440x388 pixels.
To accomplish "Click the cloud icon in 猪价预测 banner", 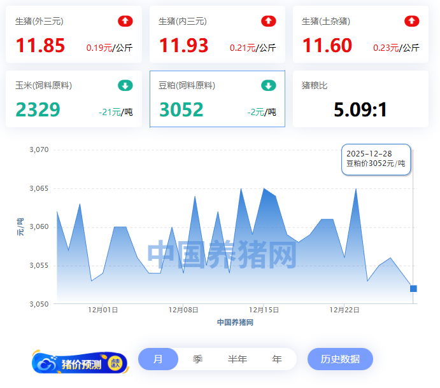I will 46,364.
